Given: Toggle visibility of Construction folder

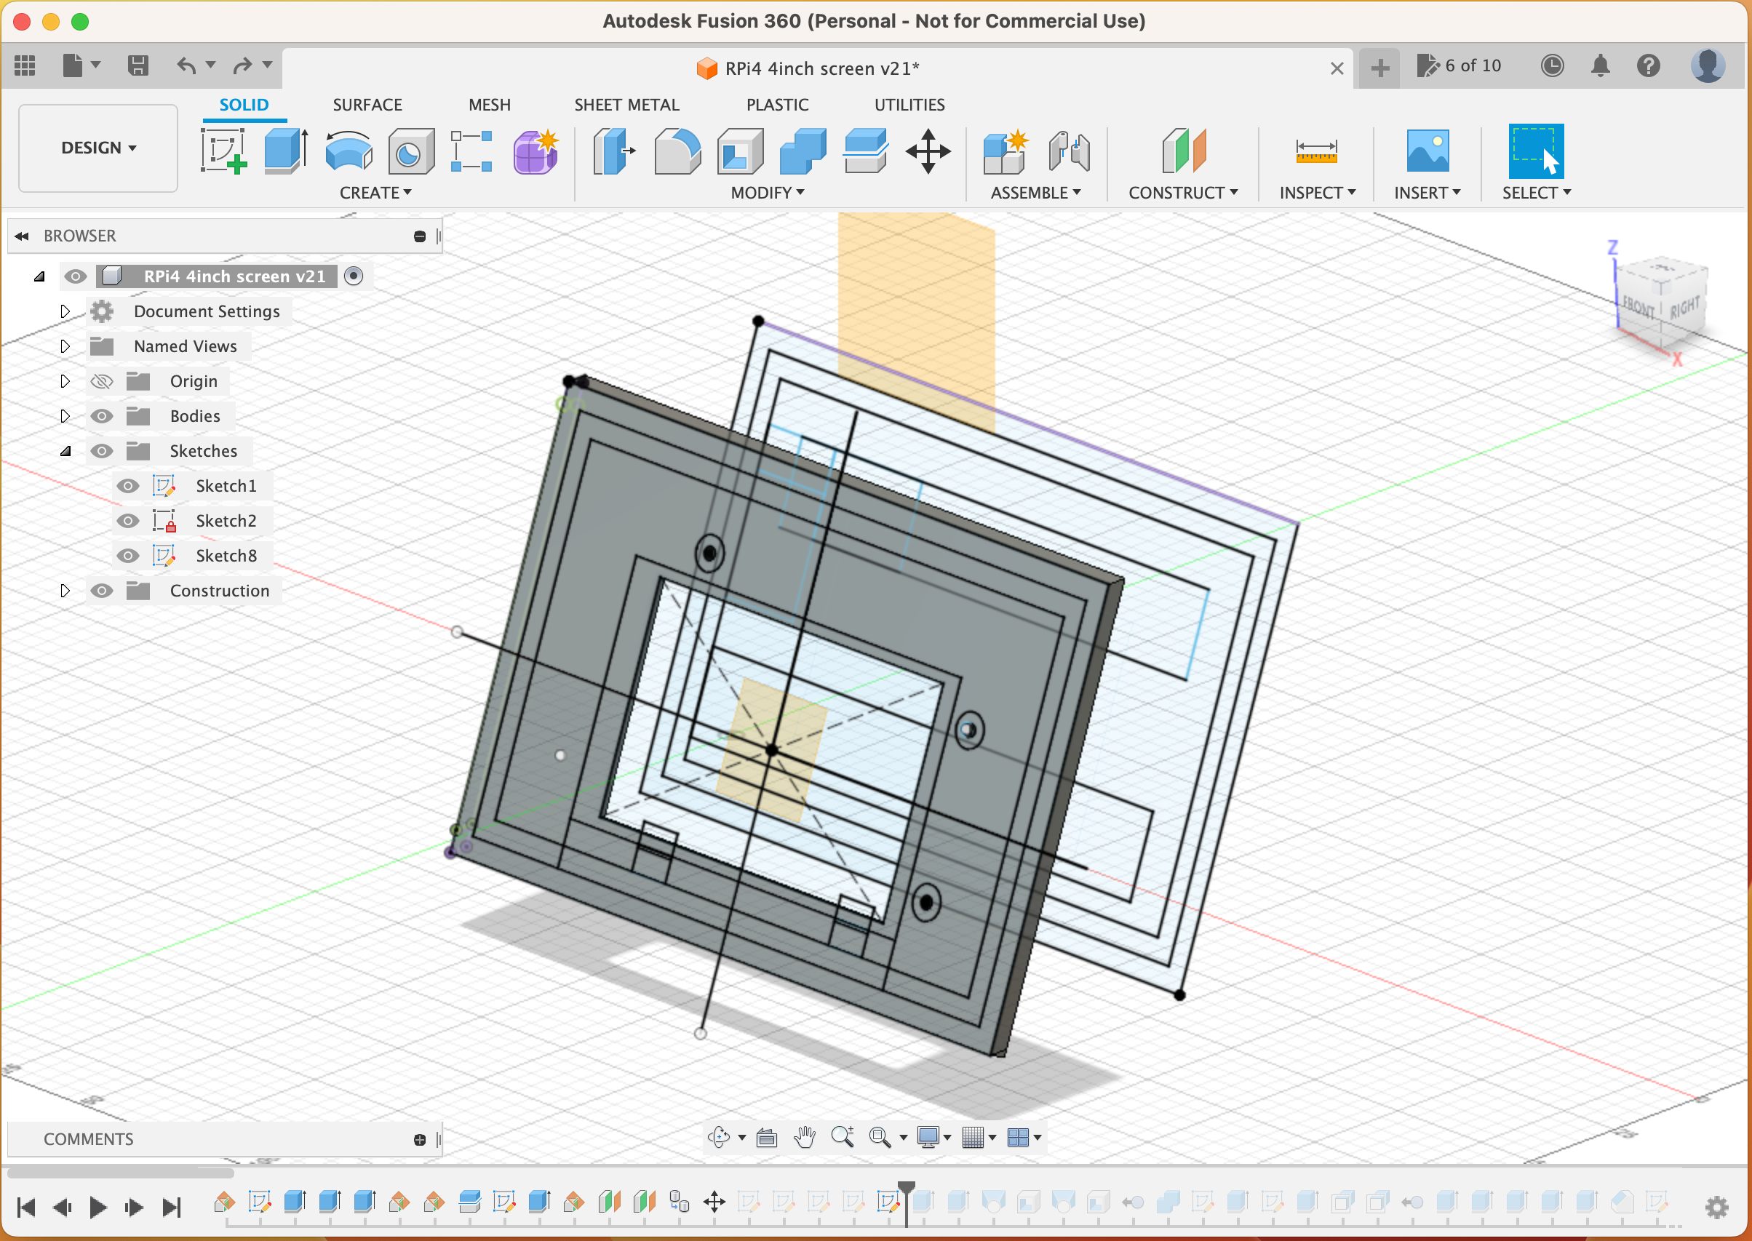Looking at the screenshot, I should (102, 591).
